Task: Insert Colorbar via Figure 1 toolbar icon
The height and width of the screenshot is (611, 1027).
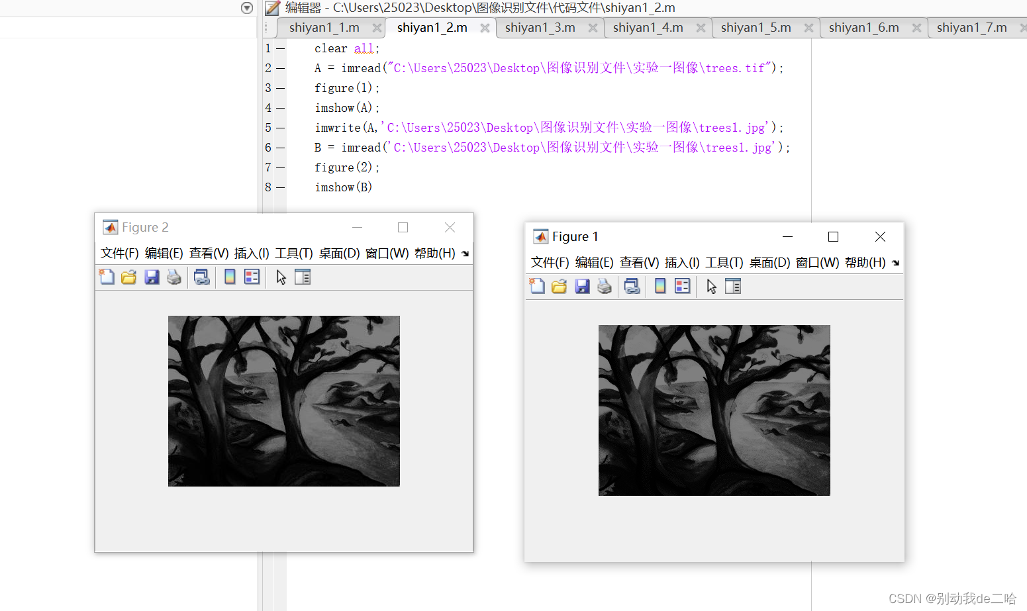Action: tap(660, 286)
